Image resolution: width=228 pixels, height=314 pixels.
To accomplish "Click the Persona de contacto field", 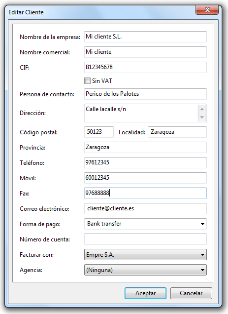I will click(x=145, y=94).
